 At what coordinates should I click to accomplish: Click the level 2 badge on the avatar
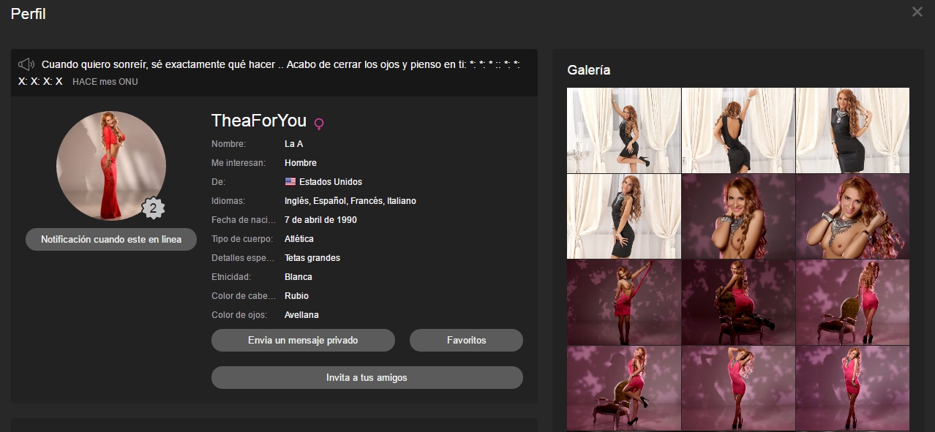[x=153, y=208]
